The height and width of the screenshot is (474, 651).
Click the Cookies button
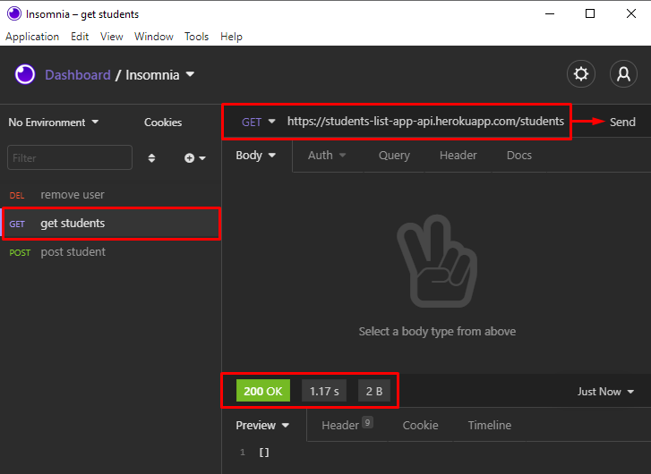(163, 123)
